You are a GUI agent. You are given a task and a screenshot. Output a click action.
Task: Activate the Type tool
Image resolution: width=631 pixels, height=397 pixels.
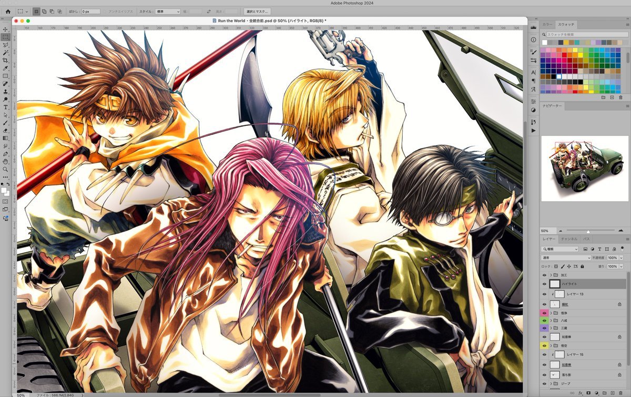5,107
